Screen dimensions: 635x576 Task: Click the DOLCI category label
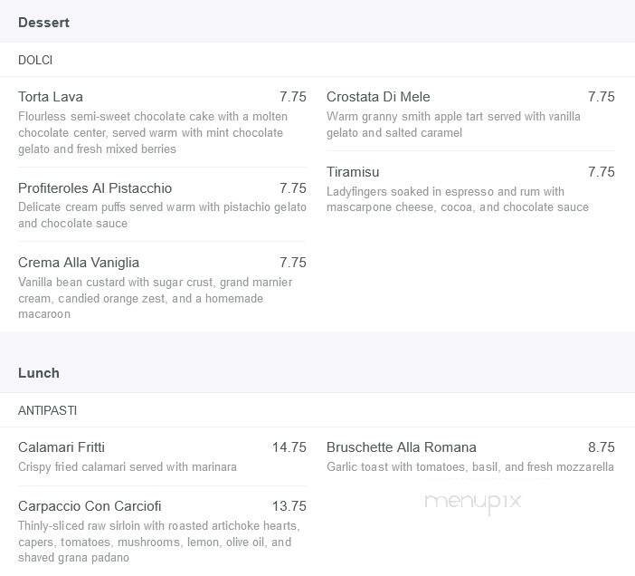[35, 60]
